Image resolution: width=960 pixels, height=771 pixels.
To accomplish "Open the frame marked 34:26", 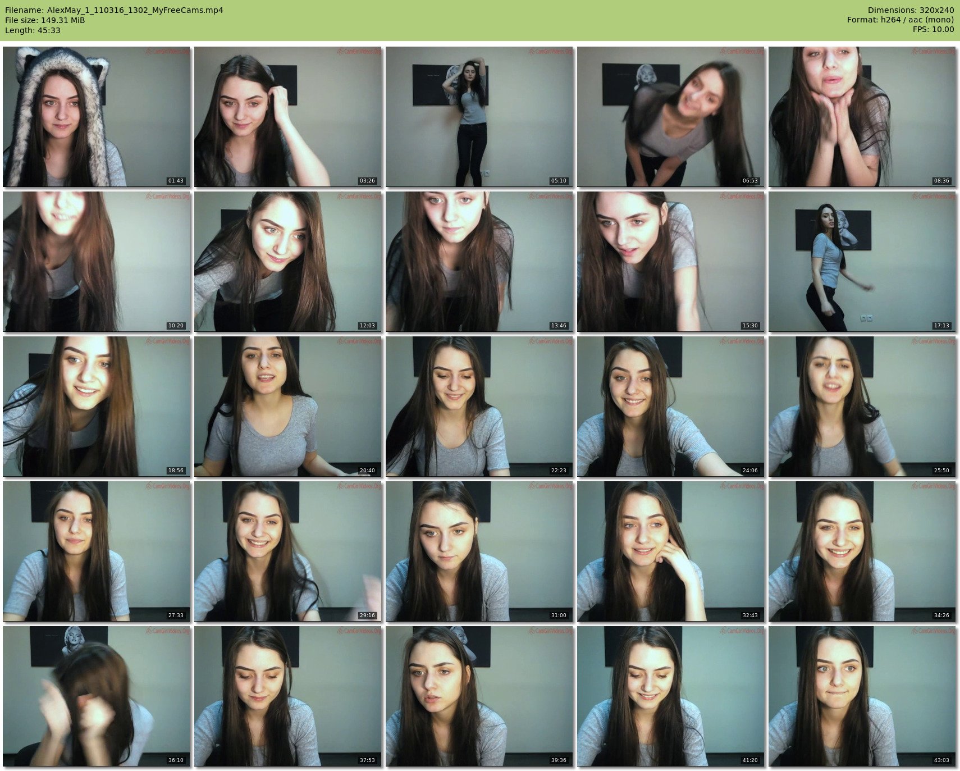I will 862,551.
